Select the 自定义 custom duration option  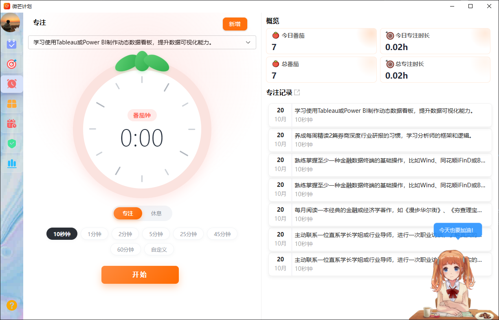click(159, 250)
